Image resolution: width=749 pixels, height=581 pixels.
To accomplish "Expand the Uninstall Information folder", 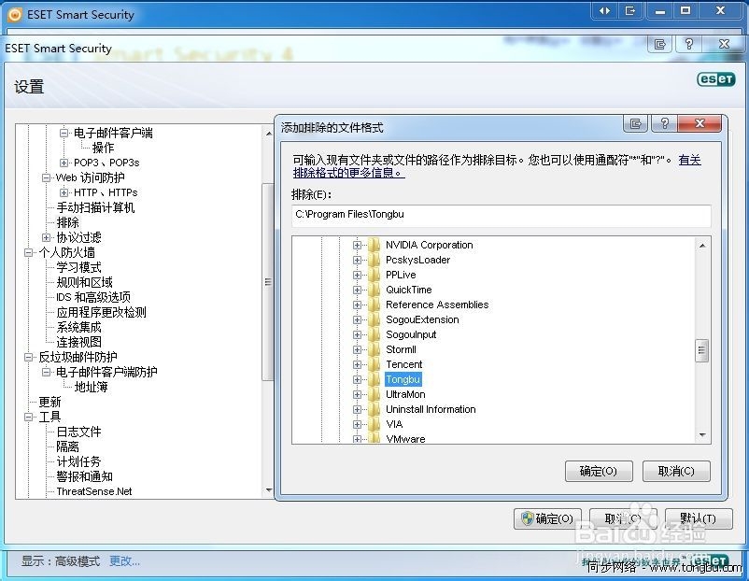I will click(x=357, y=409).
